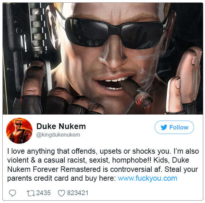Click the sunglasses in the tweet image
This screenshot has height=203, width=205.
pyautogui.click(x=114, y=33)
